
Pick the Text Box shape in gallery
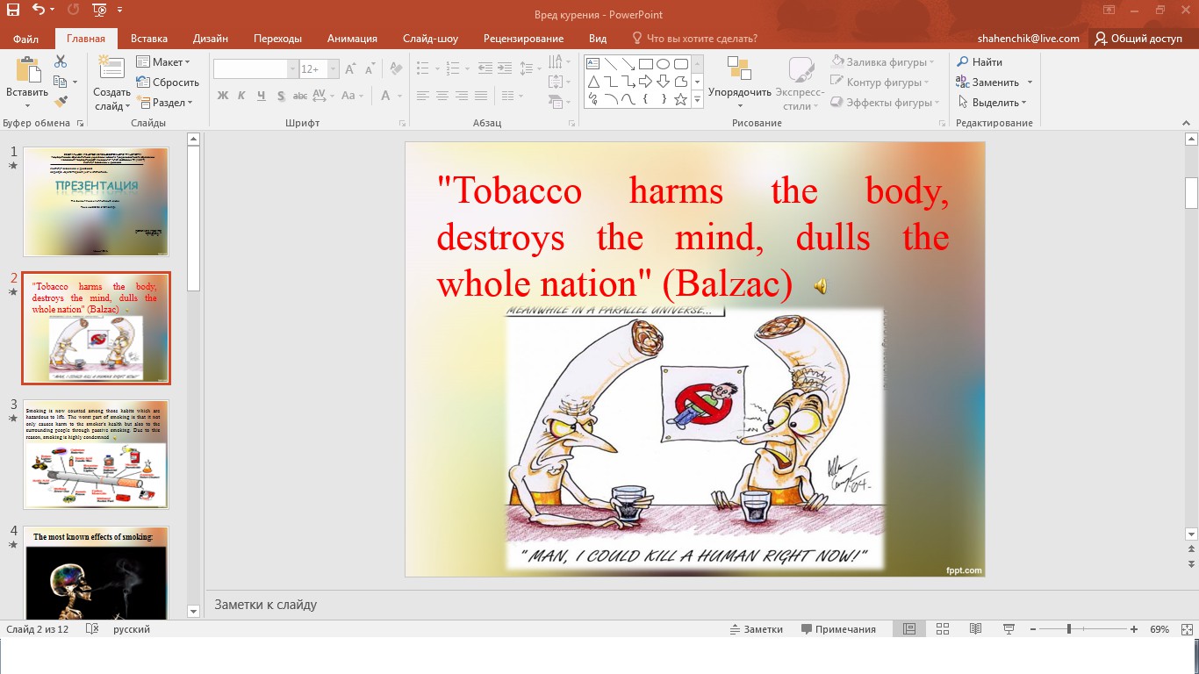tap(592, 63)
